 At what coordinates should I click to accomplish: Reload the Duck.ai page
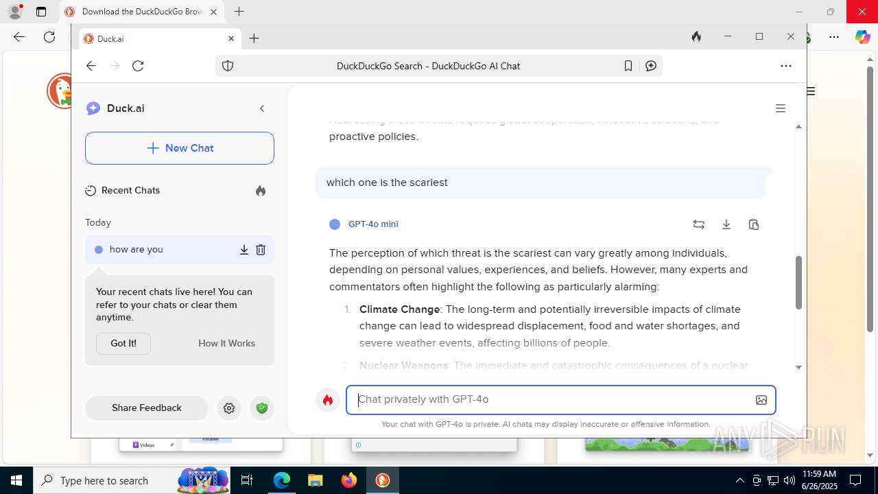click(x=138, y=66)
